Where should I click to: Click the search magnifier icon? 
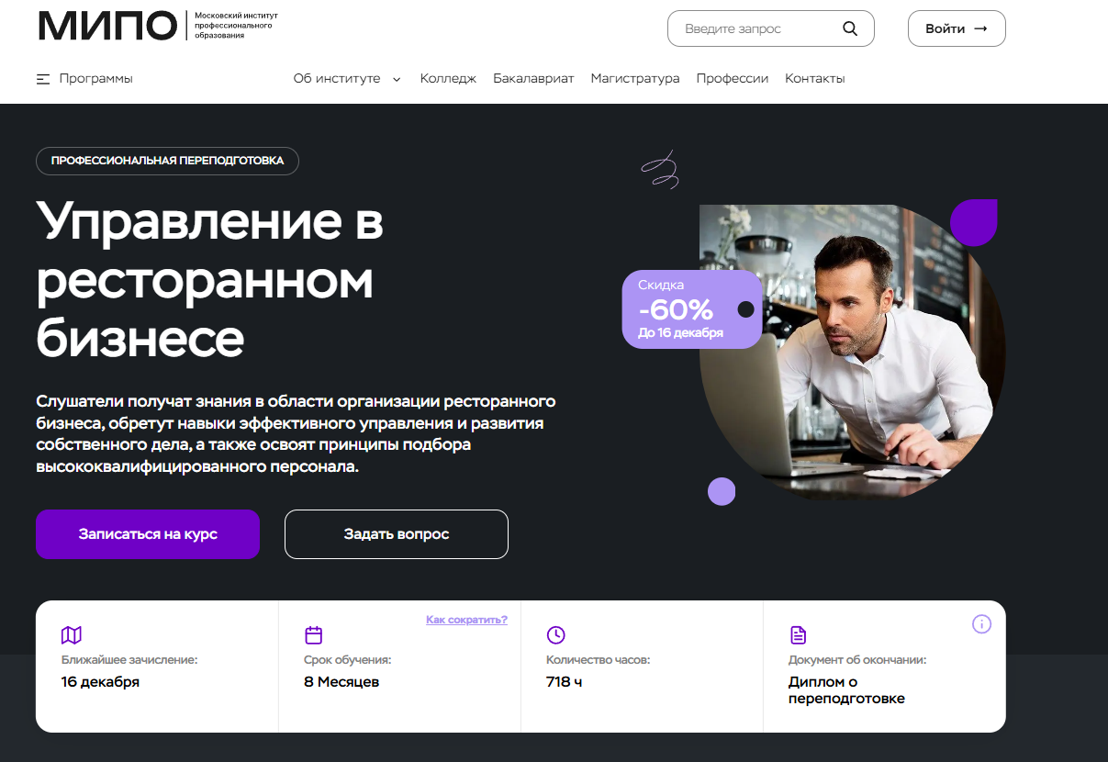pyautogui.click(x=849, y=28)
